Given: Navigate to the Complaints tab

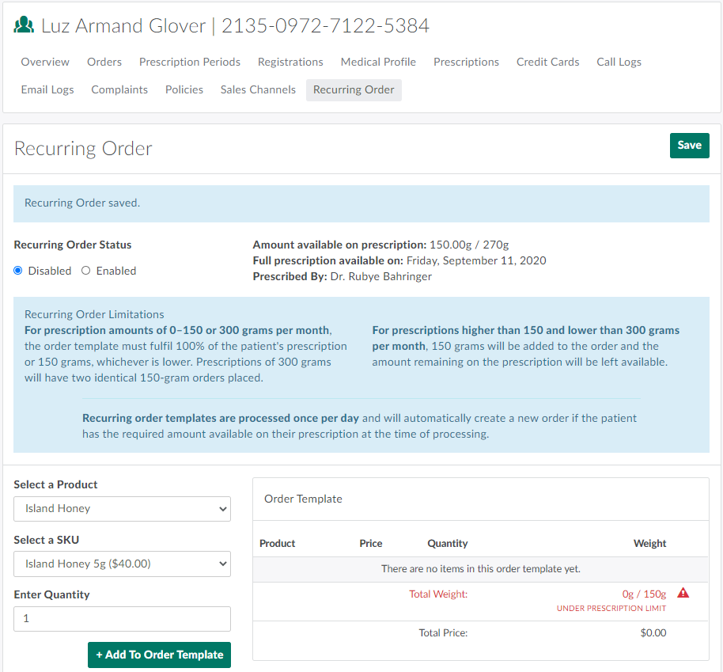Looking at the screenshot, I should (119, 90).
